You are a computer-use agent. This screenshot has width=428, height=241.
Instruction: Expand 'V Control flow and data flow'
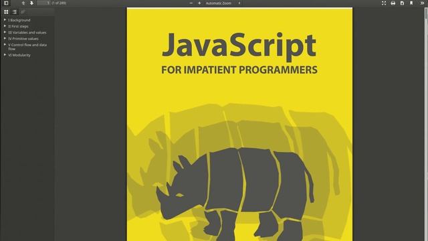5,45
